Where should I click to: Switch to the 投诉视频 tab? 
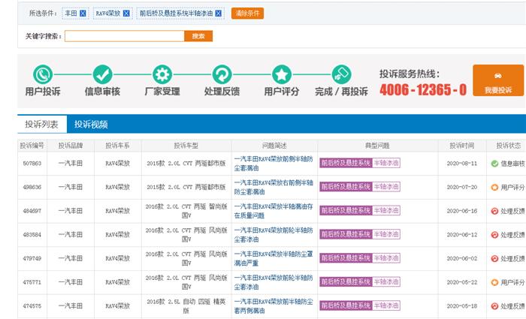point(91,125)
